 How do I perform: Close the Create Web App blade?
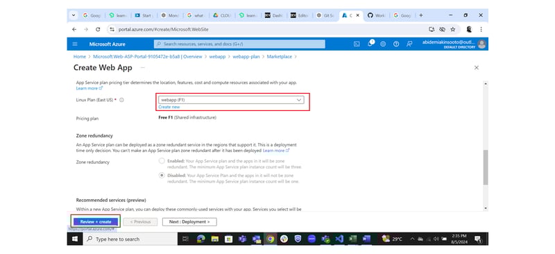[x=477, y=67]
